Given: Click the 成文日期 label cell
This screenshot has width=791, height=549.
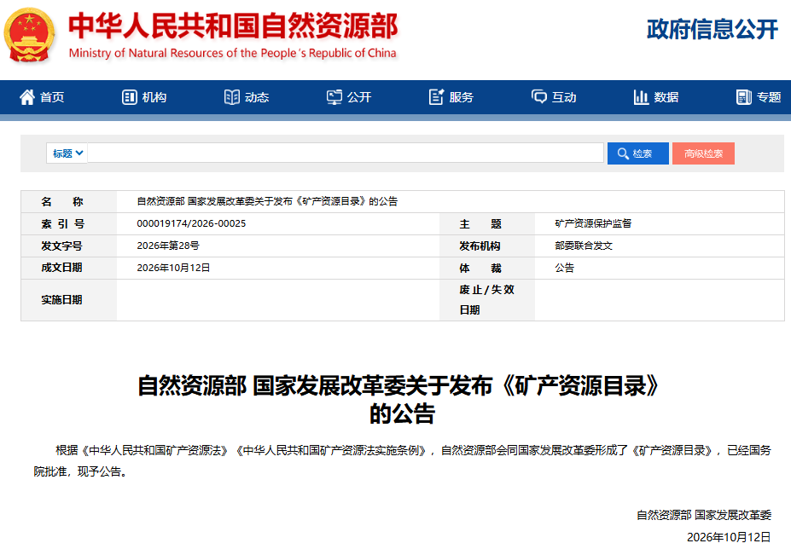Looking at the screenshot, I should pos(69,268).
